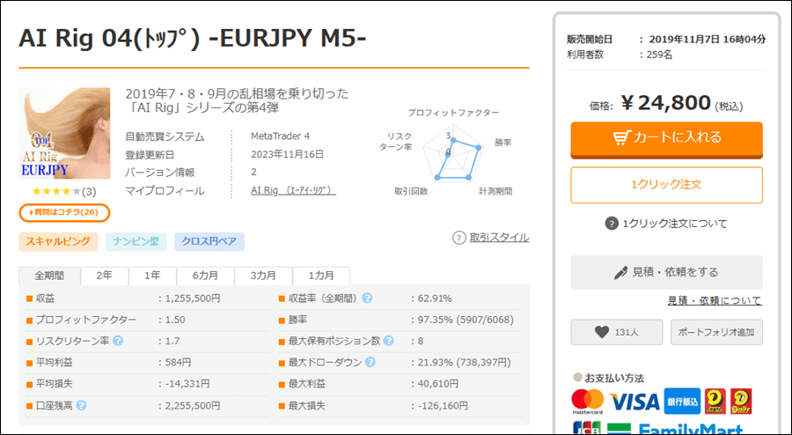Switch to the 2年 tab
Image resolution: width=792 pixels, height=435 pixels.
104,276
